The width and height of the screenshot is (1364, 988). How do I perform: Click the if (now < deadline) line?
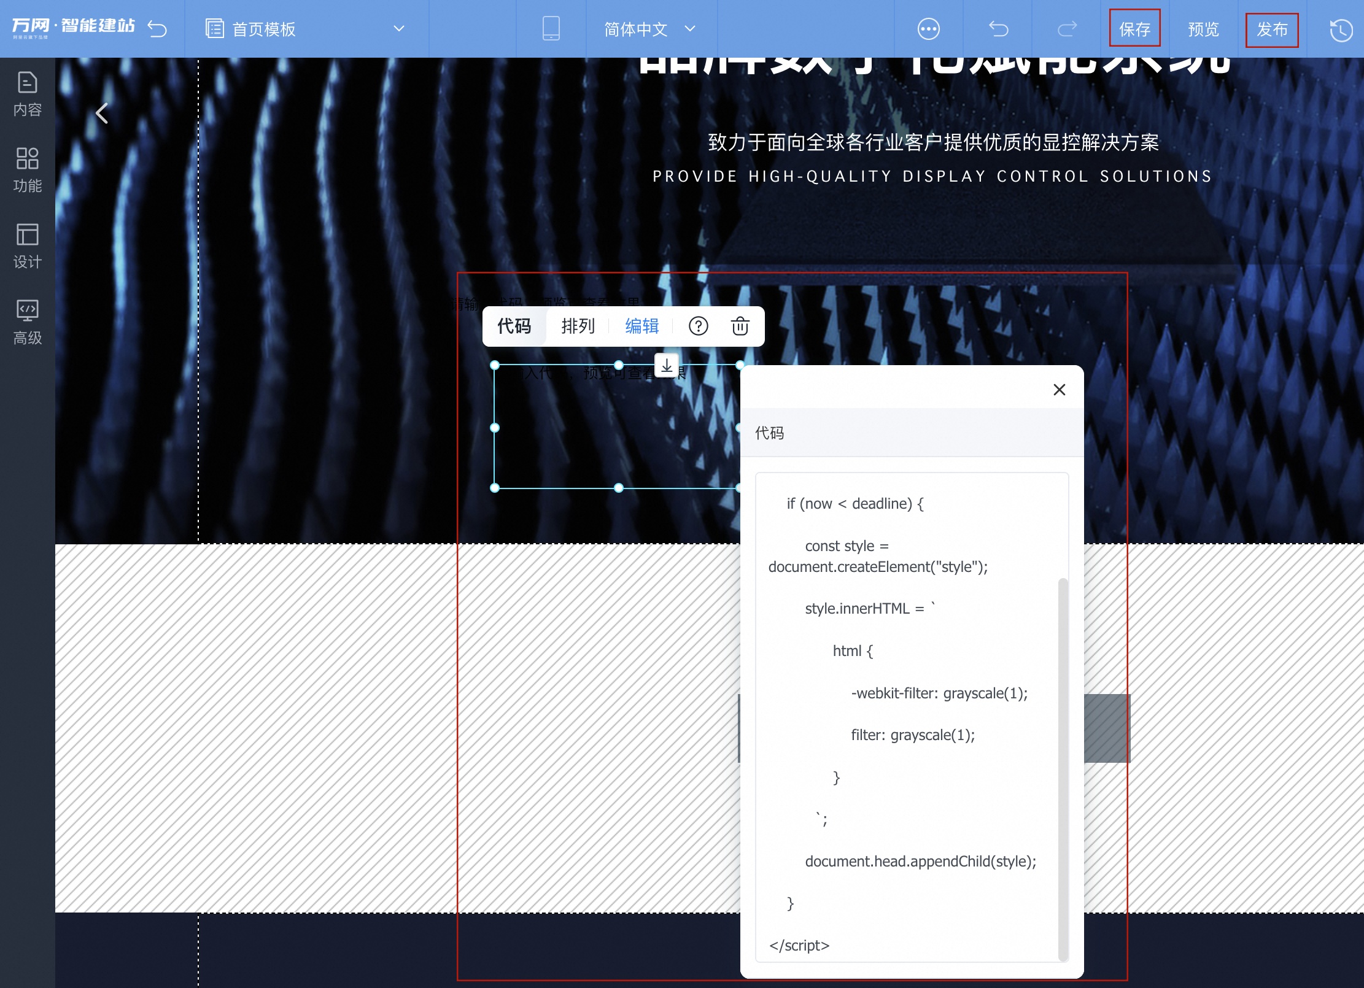pyautogui.click(x=854, y=504)
